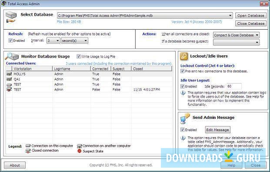The height and width of the screenshot is (172, 270).
Task: Toggle Write Usage to Log File checkbox
Action: 79,57
